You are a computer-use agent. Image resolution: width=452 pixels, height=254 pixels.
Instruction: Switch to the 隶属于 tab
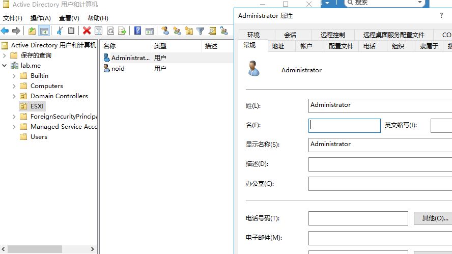[429, 46]
